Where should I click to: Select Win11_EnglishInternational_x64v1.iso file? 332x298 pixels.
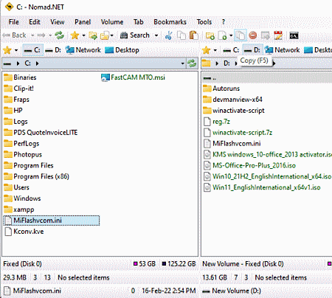(x=262, y=187)
